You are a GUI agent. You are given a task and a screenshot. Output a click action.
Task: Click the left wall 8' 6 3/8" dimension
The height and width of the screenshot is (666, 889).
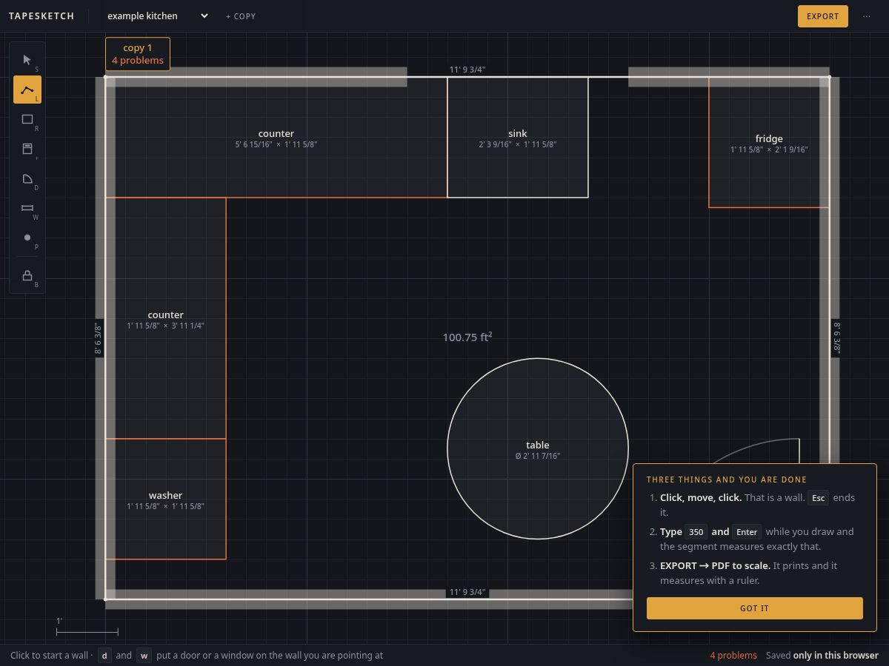[98, 338]
